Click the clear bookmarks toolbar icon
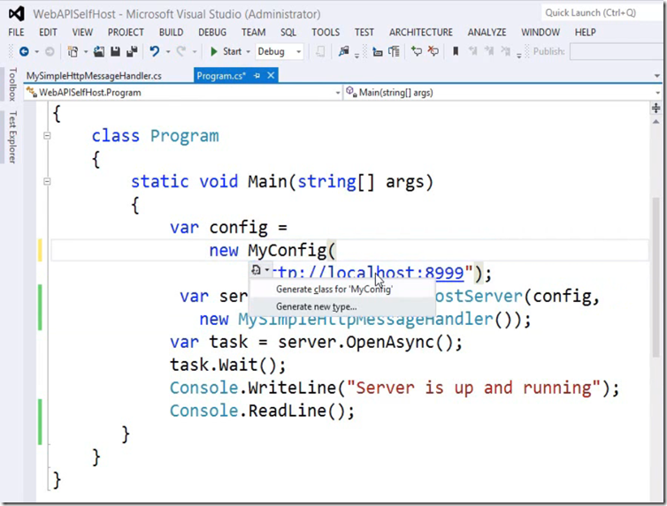The height and width of the screenshot is (506, 667). (506, 52)
